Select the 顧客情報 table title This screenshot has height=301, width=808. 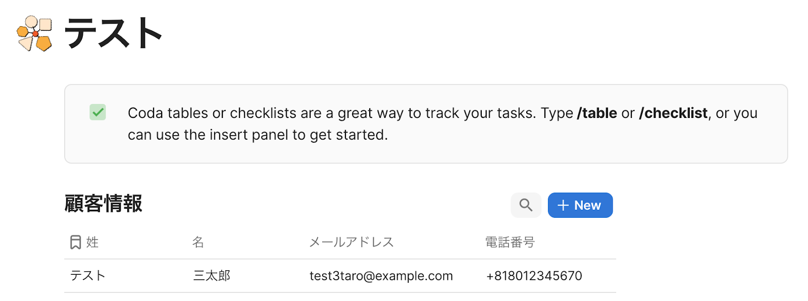tap(104, 204)
